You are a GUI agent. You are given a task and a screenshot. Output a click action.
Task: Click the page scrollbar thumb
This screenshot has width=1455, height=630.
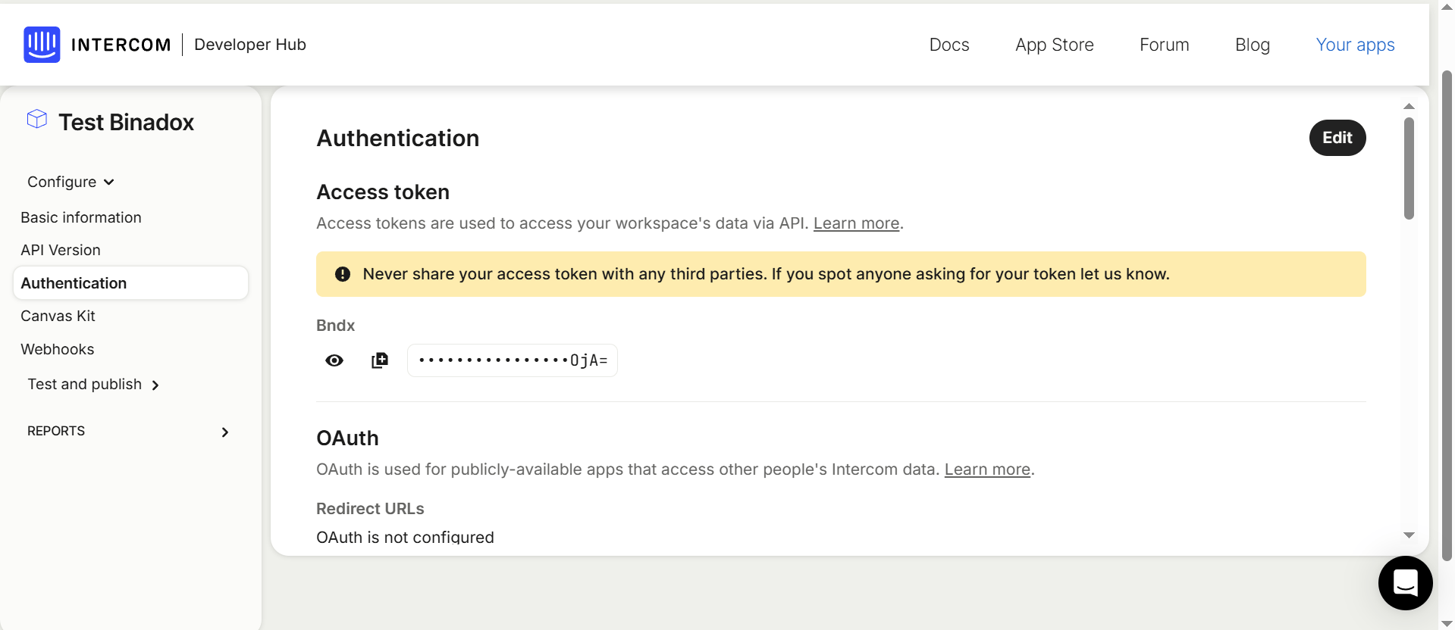(x=1447, y=315)
